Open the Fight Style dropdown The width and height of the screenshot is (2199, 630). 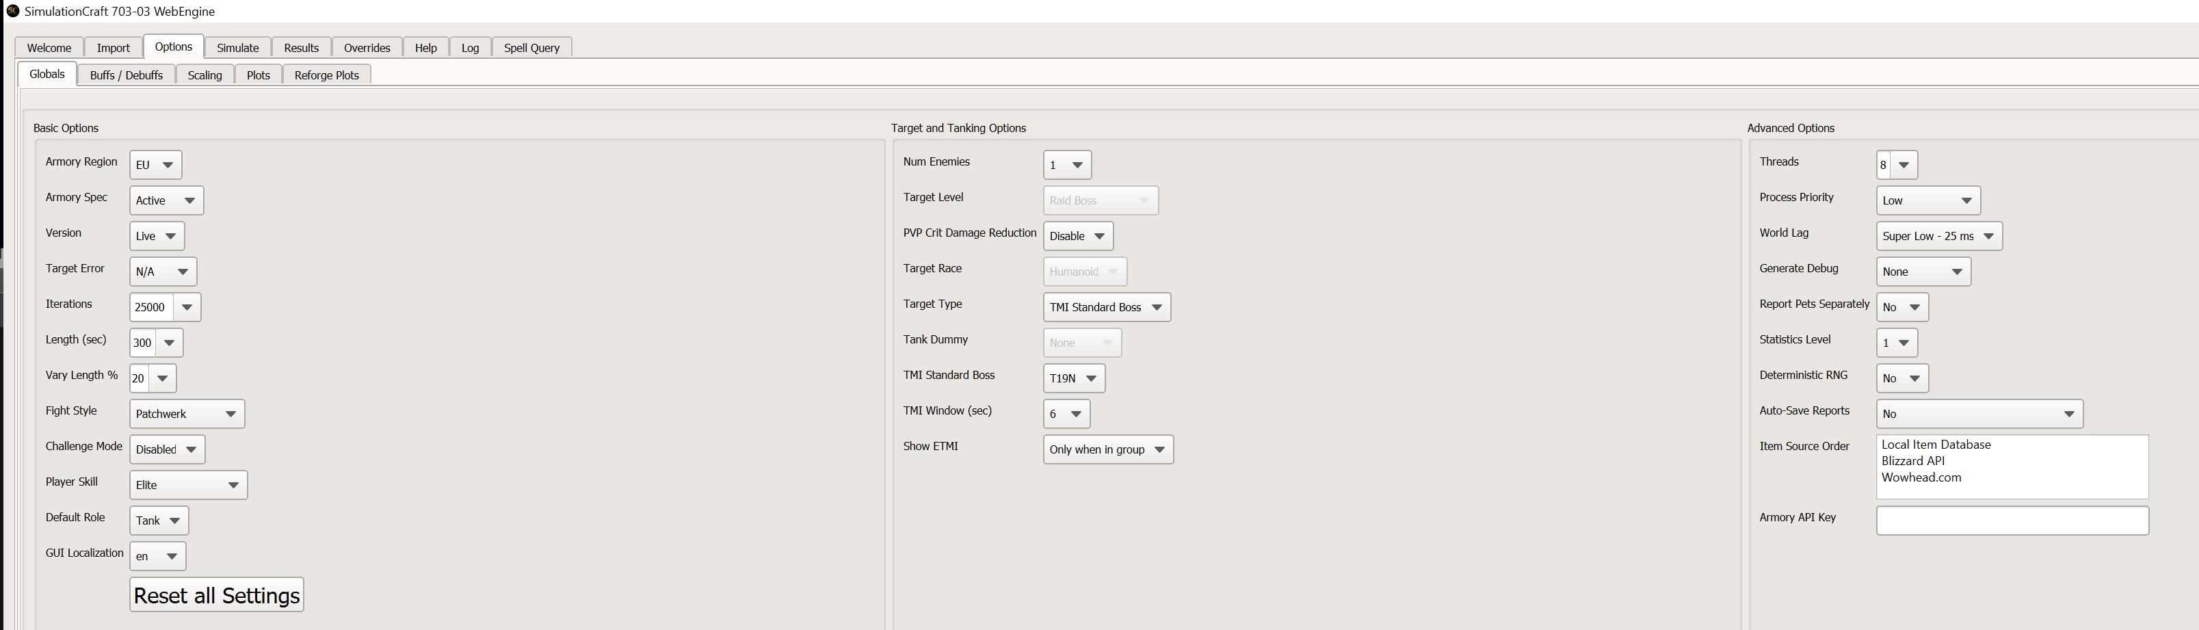coord(187,414)
